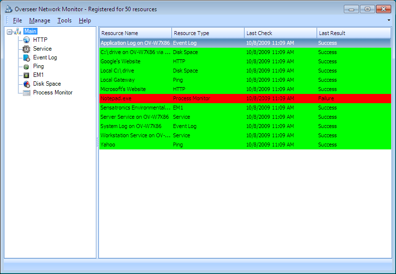Click the Ping icon in tree
This screenshot has width=396, height=274.
pos(26,67)
